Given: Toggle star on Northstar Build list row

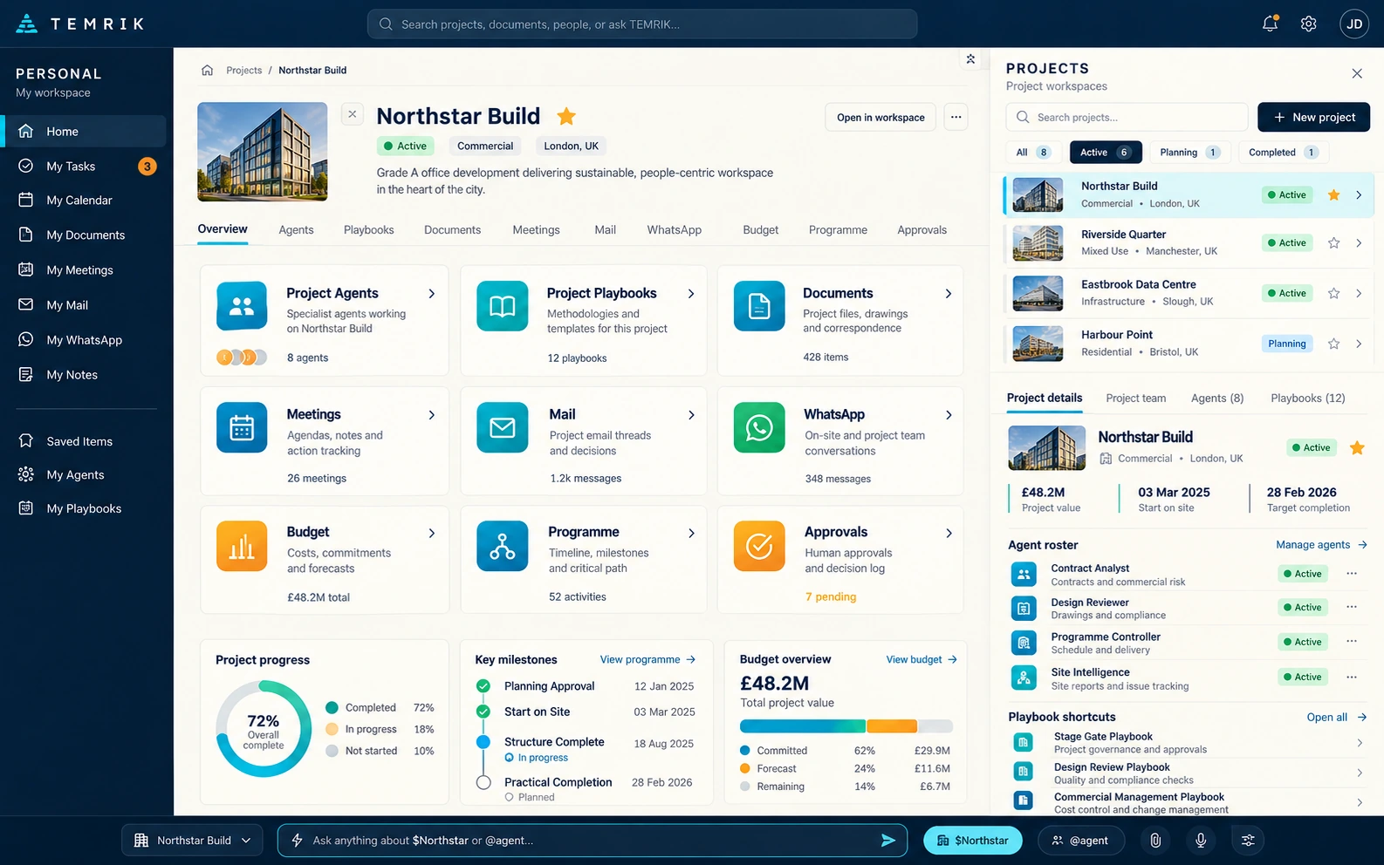Looking at the screenshot, I should pos(1333,195).
